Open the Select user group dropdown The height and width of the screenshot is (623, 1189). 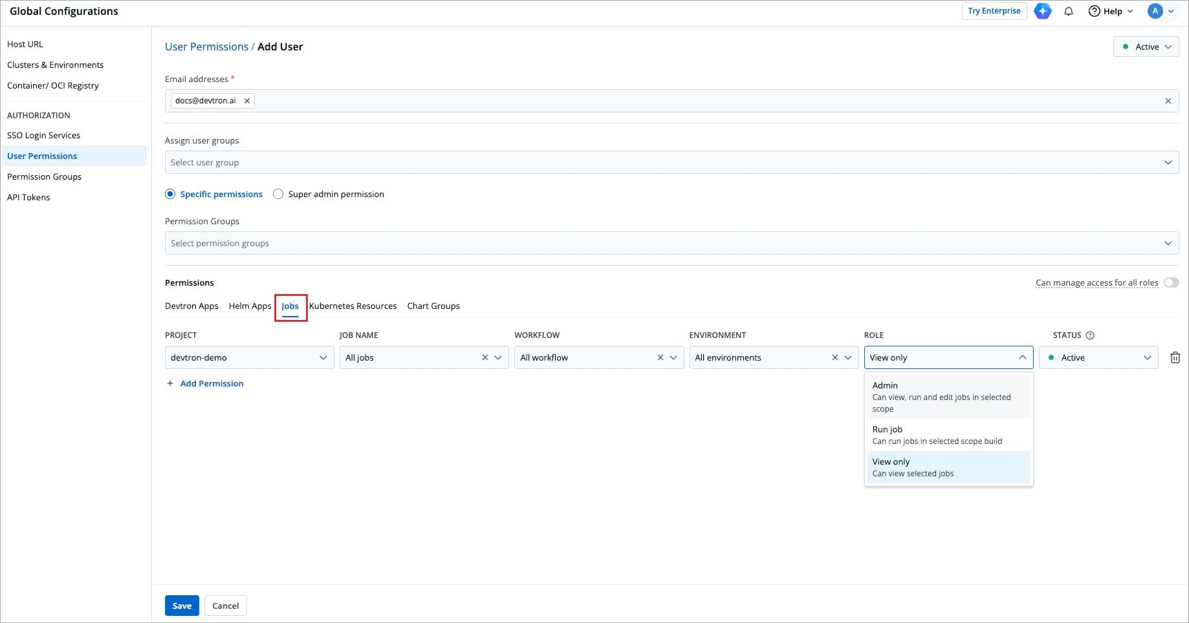pos(671,162)
